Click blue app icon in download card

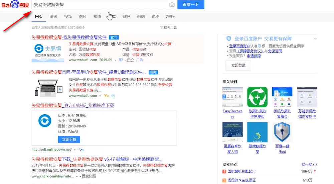[45, 120]
